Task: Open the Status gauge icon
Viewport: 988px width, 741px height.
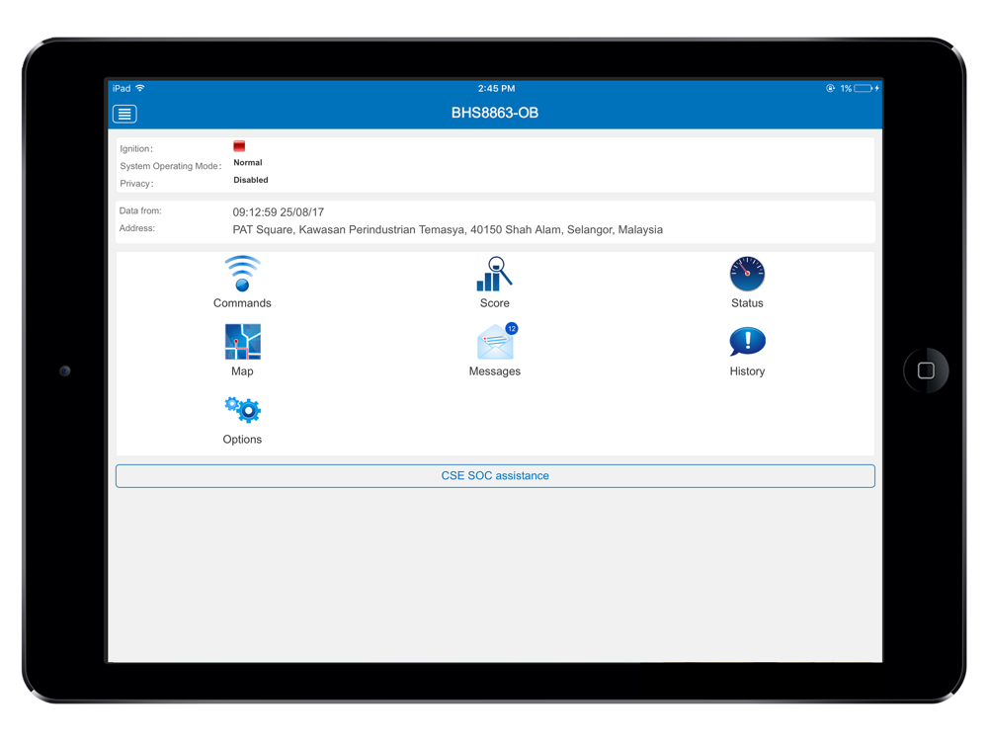Action: click(x=747, y=274)
